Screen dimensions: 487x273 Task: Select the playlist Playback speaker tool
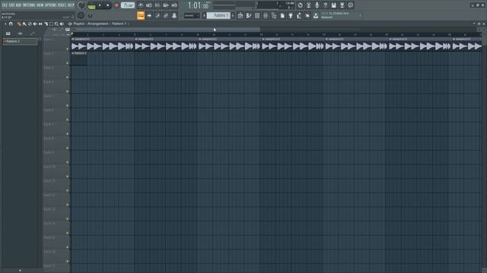click(x=62, y=24)
